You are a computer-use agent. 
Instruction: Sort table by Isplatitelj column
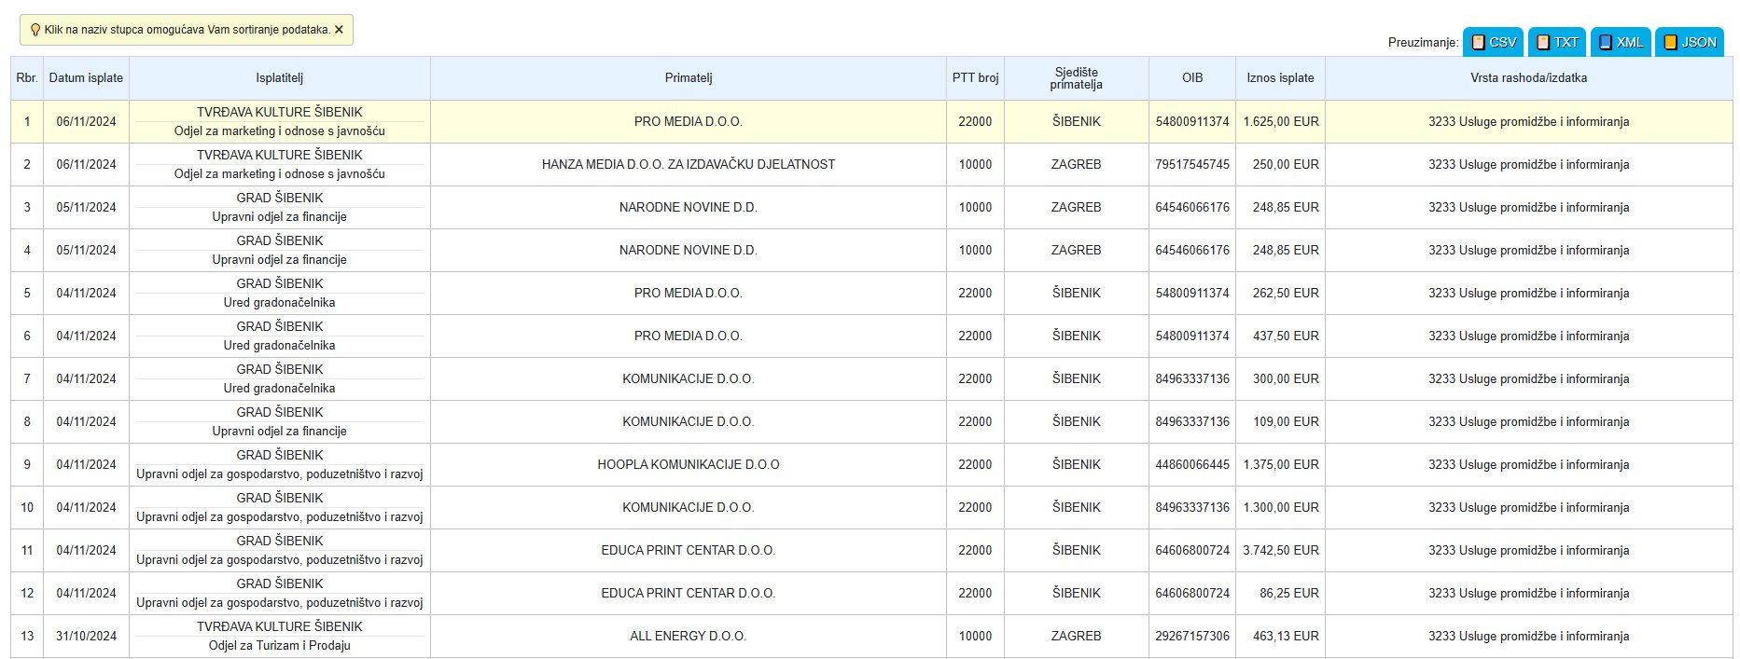click(x=280, y=78)
